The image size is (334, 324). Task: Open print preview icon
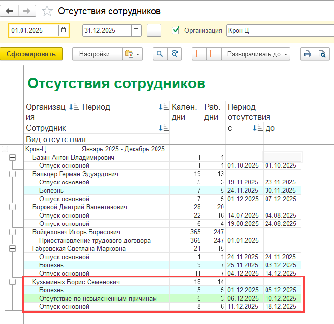coord(322,54)
